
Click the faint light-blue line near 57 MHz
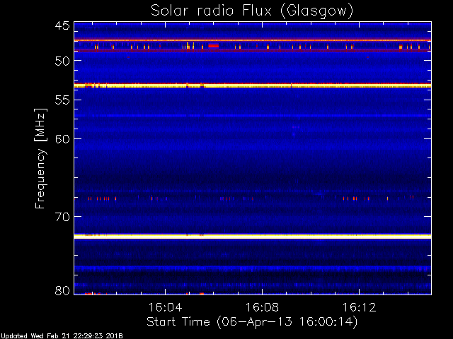click(253, 116)
